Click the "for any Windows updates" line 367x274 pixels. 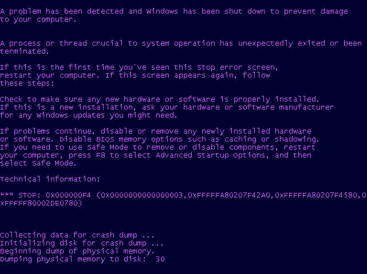point(89,115)
